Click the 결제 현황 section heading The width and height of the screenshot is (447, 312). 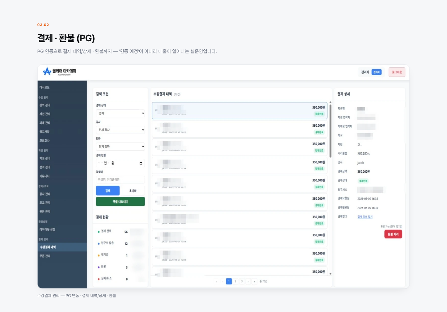click(102, 217)
